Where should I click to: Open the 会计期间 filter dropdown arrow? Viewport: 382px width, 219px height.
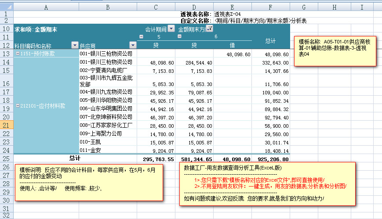click(x=171, y=29)
